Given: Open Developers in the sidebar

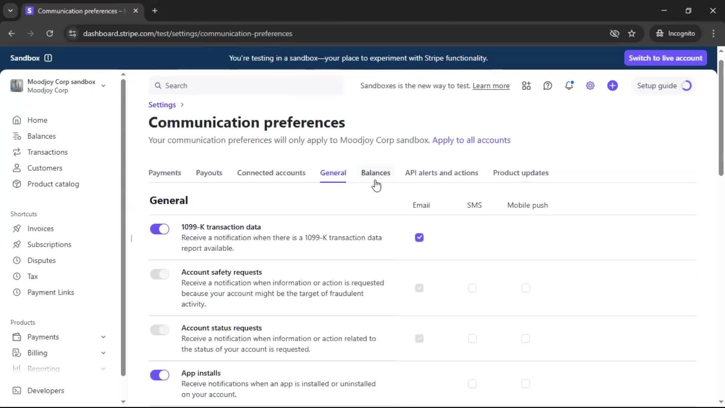Looking at the screenshot, I should click(x=45, y=391).
